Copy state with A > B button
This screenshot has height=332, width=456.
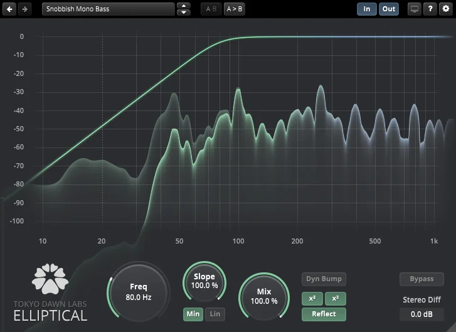[235, 9]
